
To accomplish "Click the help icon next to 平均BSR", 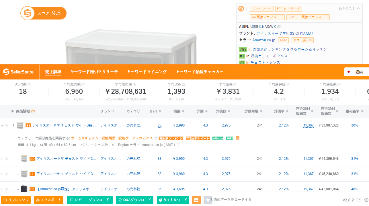I will tap(183, 85).
